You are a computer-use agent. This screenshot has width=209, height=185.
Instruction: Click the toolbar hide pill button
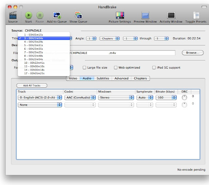click(x=204, y=7)
